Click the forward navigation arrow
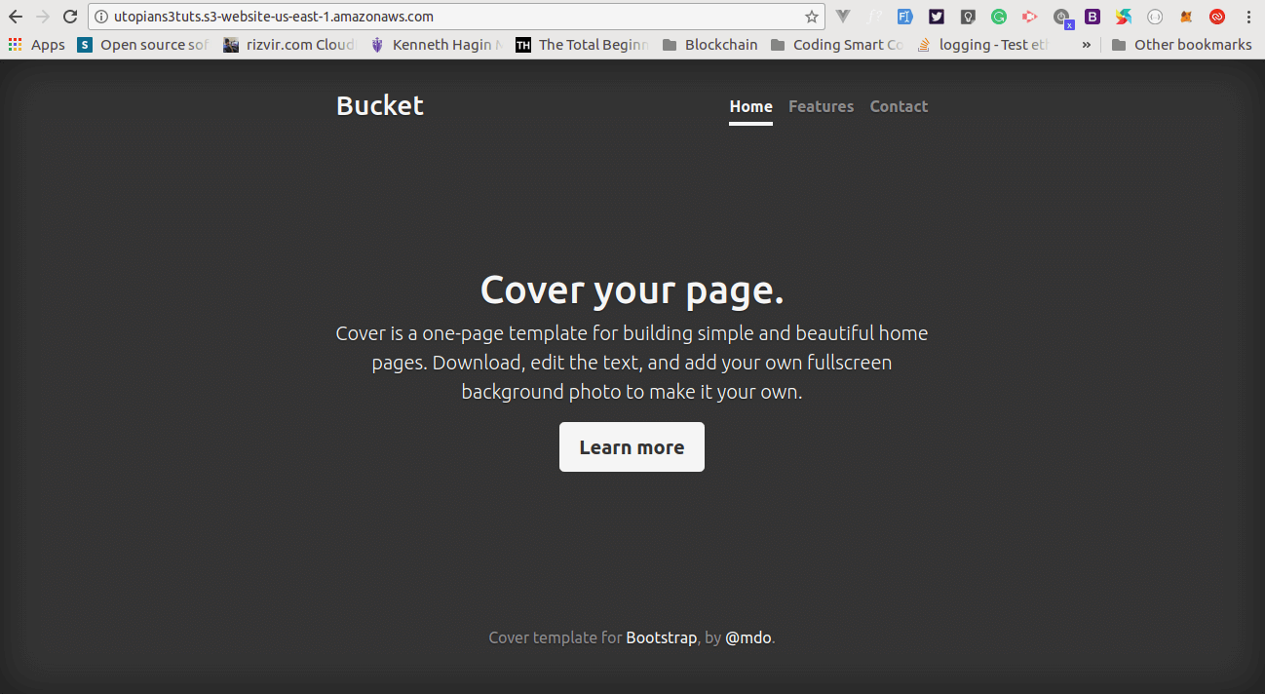Viewport: 1265px width, 694px height. click(x=43, y=17)
